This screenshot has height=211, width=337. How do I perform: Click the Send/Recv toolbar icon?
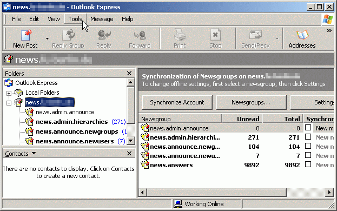coord(255,35)
